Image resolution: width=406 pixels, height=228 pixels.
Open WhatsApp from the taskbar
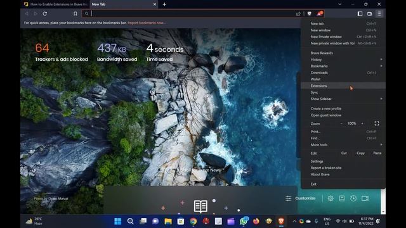tap(244, 221)
